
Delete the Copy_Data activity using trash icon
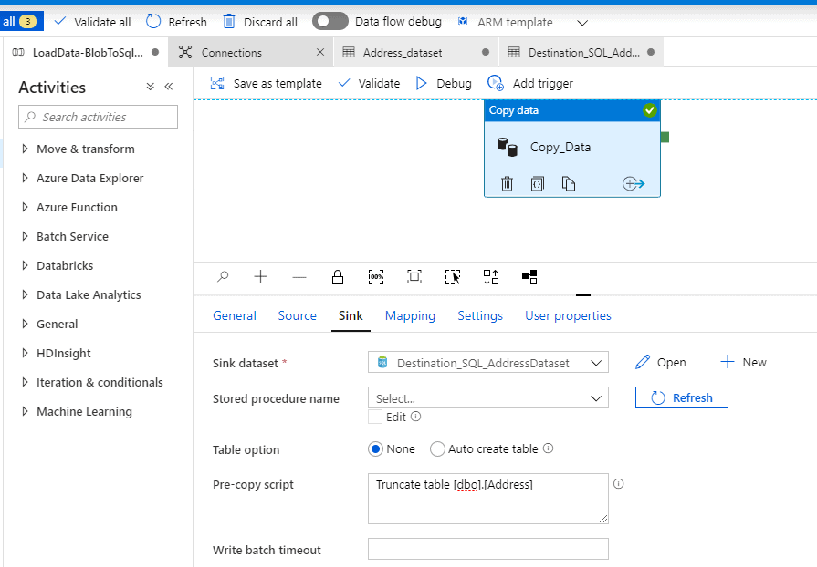click(x=508, y=184)
